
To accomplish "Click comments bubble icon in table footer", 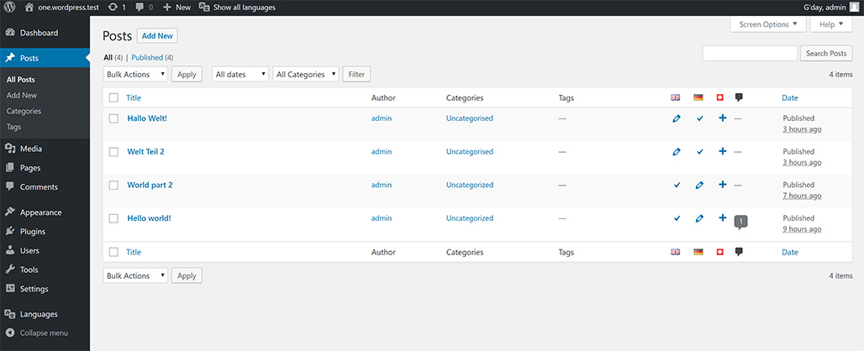I will 739,252.
